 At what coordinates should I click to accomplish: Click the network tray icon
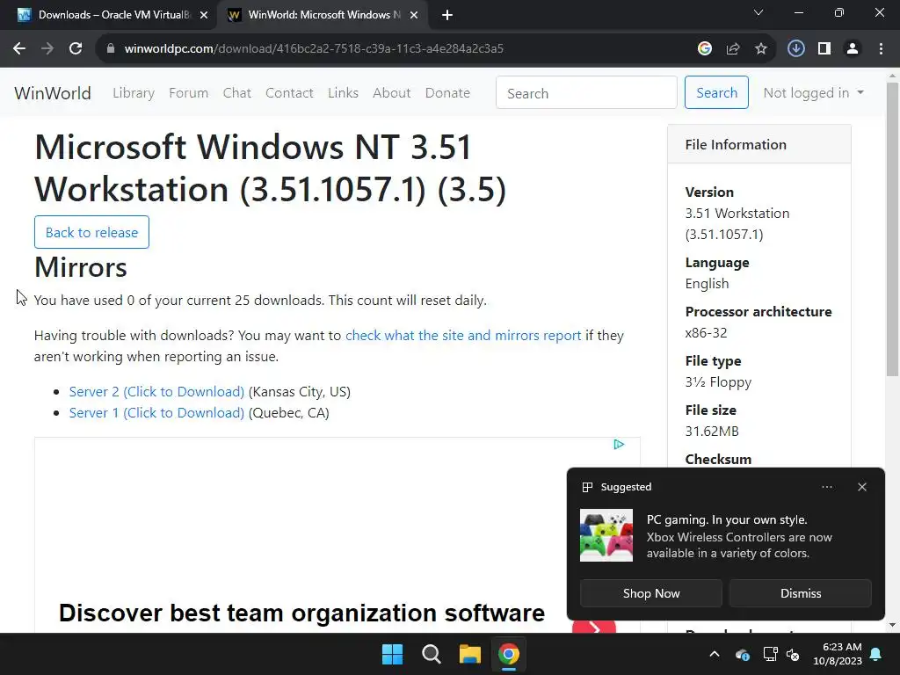(770, 654)
